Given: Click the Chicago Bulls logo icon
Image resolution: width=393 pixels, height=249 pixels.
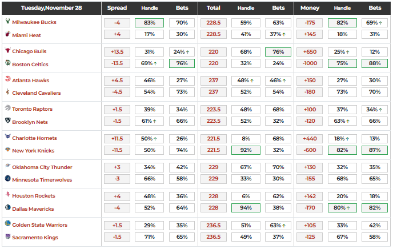Looking at the screenshot, I should [x=7, y=51].
